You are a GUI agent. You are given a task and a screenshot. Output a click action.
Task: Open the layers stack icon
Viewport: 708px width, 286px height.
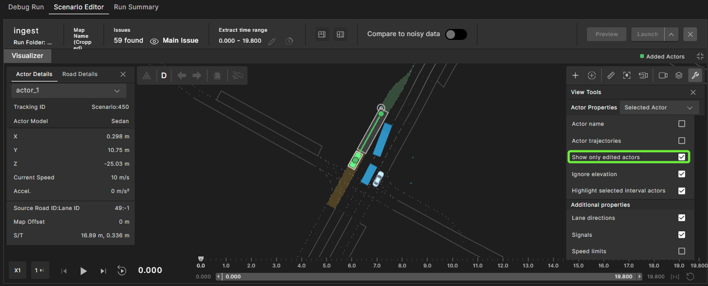point(678,75)
